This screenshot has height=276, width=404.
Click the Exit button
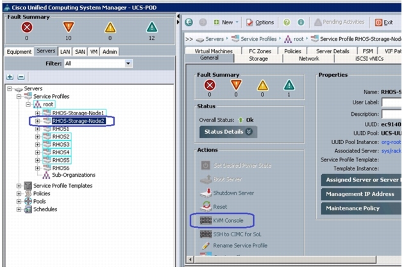[x=384, y=22]
